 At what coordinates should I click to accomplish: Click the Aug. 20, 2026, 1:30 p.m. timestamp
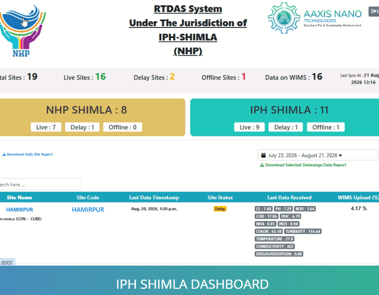(x=154, y=209)
